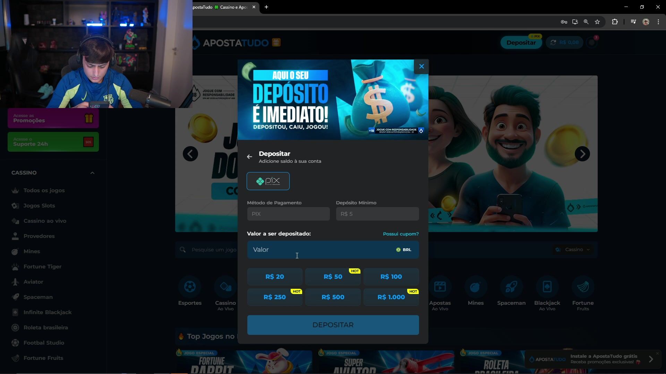Click the Blackjack Ao Vivo category icon
The width and height of the screenshot is (666, 374).
pyautogui.click(x=547, y=287)
